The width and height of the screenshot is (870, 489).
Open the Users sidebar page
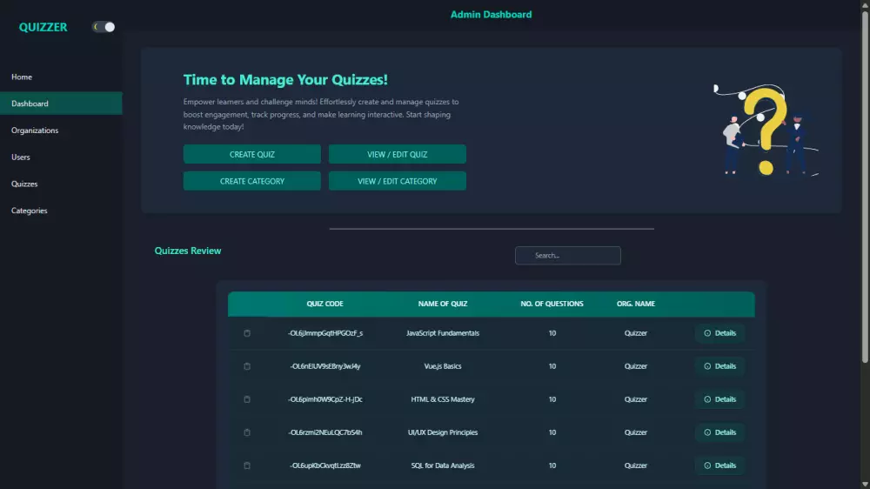pos(61,157)
